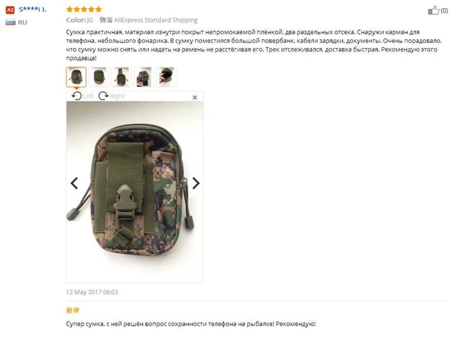Show the next review photo
The width and height of the screenshot is (462, 339).
pos(196,183)
